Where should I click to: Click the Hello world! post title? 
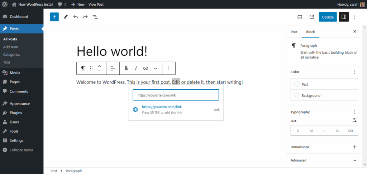tap(112, 51)
